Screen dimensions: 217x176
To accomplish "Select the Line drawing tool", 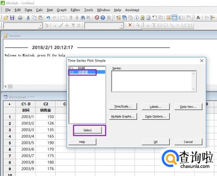I will (x=172, y=25).
